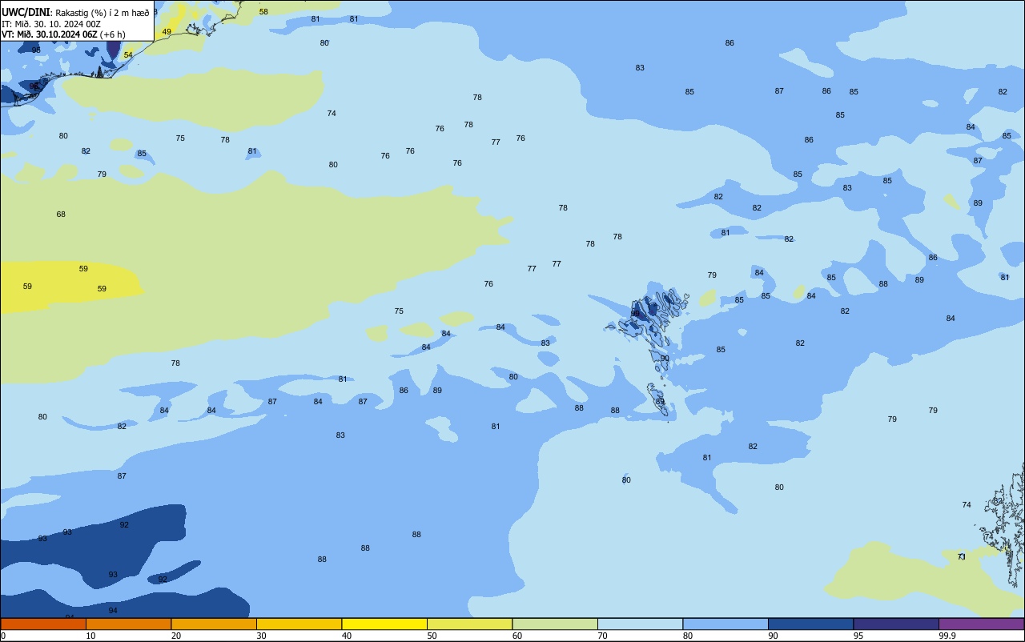Click the humidity value 68 on the map
The height and width of the screenshot is (642, 1025).
click(61, 215)
